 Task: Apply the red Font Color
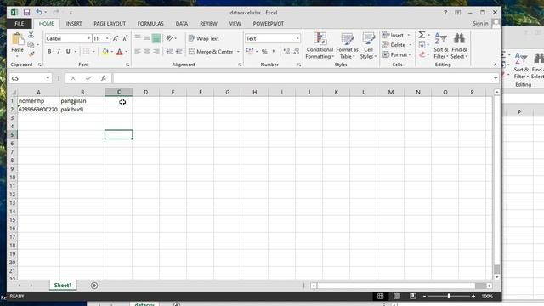coord(119,52)
